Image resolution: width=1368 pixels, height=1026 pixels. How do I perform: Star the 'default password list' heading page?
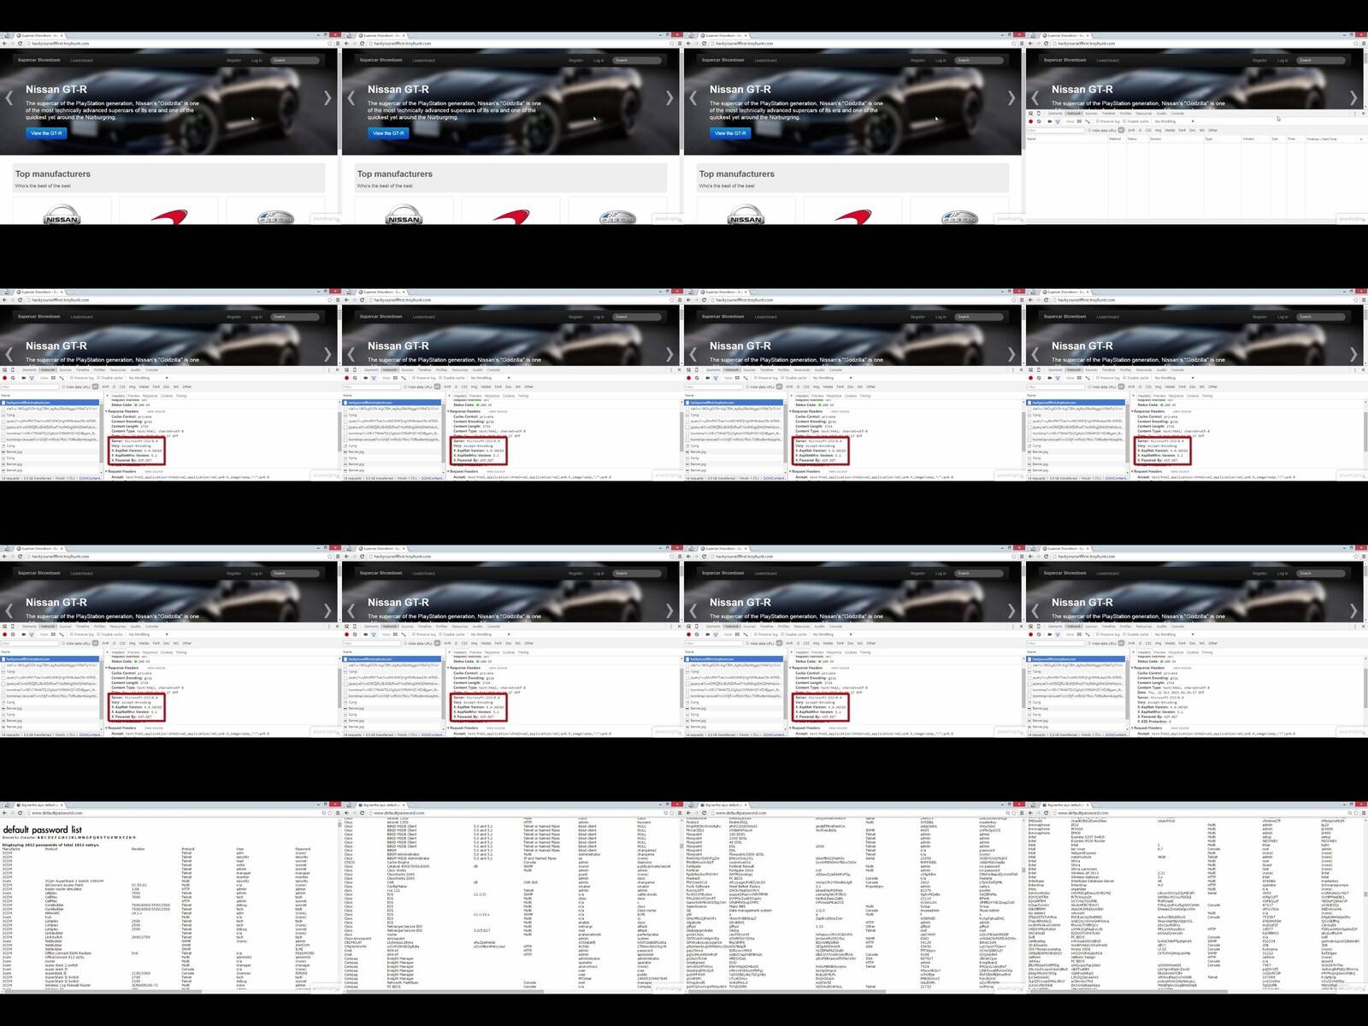(329, 813)
